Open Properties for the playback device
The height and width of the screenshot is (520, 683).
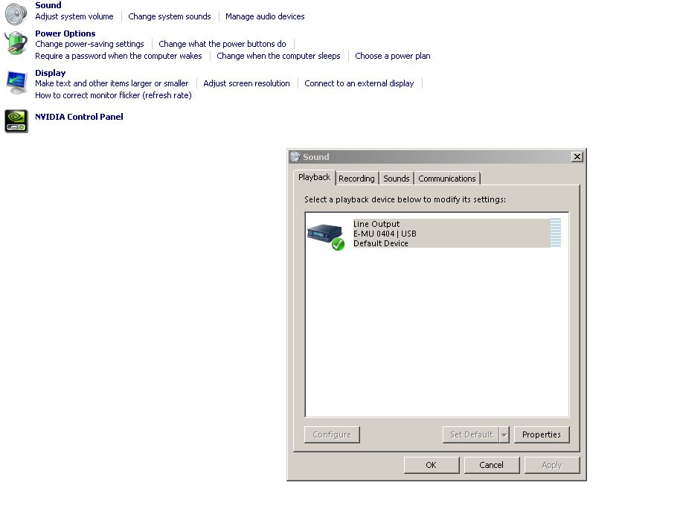tap(541, 435)
